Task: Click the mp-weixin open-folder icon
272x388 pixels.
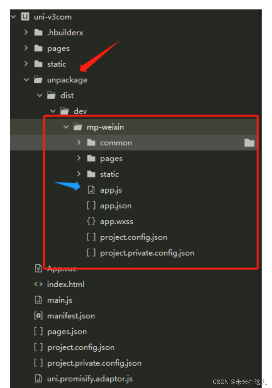Action: (78, 127)
